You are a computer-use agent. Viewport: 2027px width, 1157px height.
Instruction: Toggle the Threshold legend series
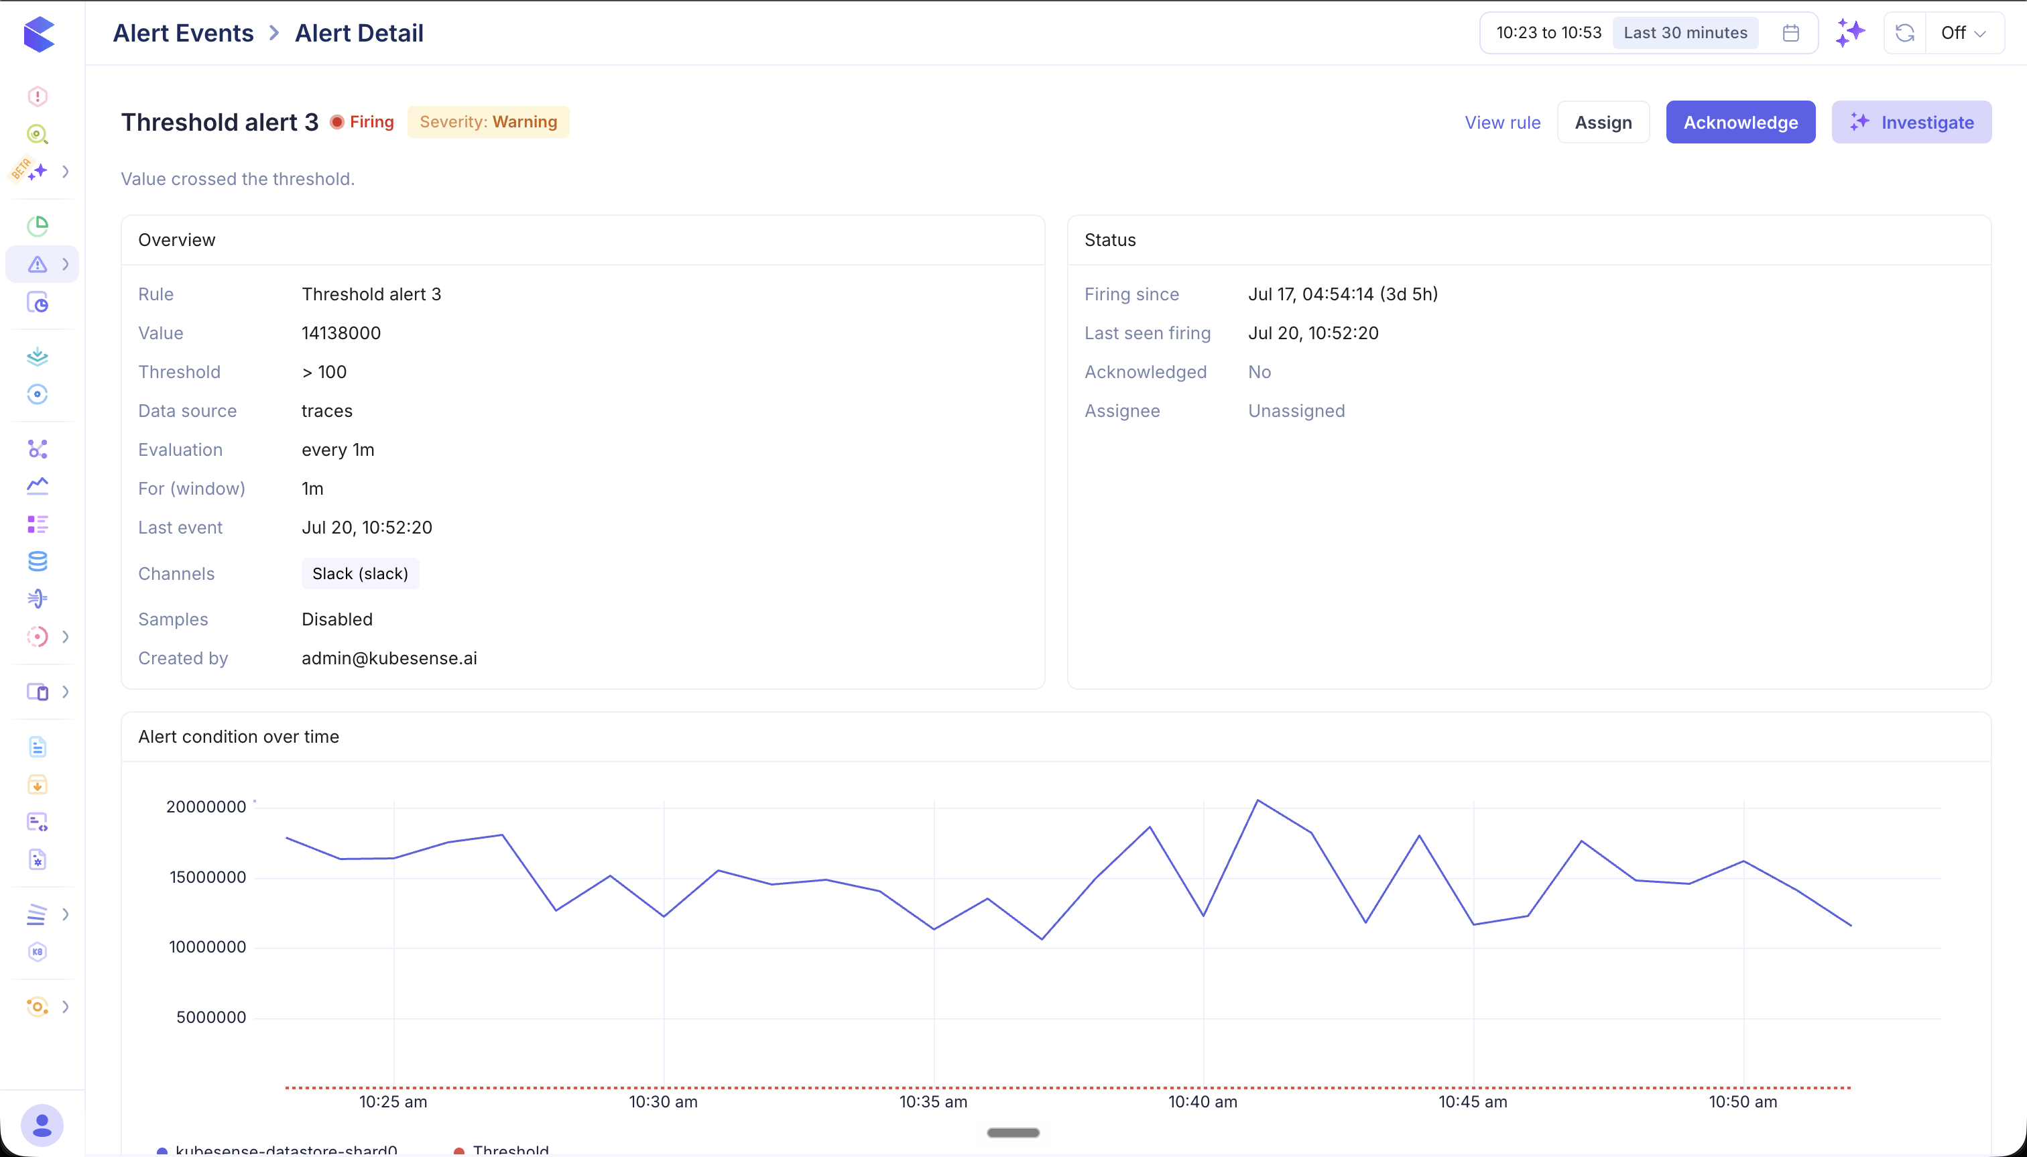501,1150
